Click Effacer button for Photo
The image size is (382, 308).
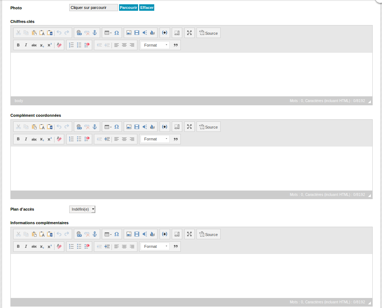point(147,8)
